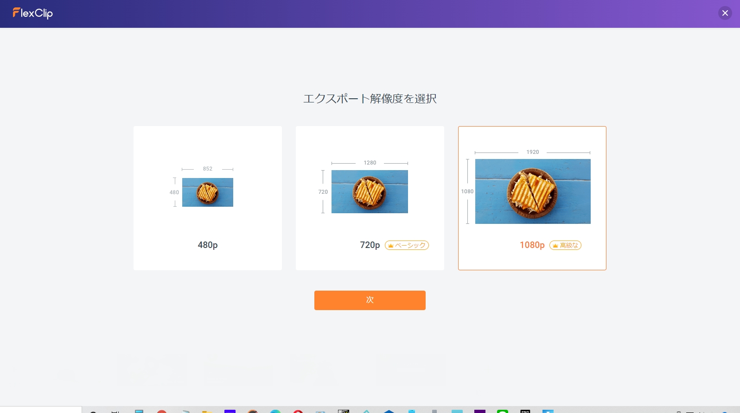Click the エクスポート解像度を選択 heading
This screenshot has width=740, height=413.
370,99
